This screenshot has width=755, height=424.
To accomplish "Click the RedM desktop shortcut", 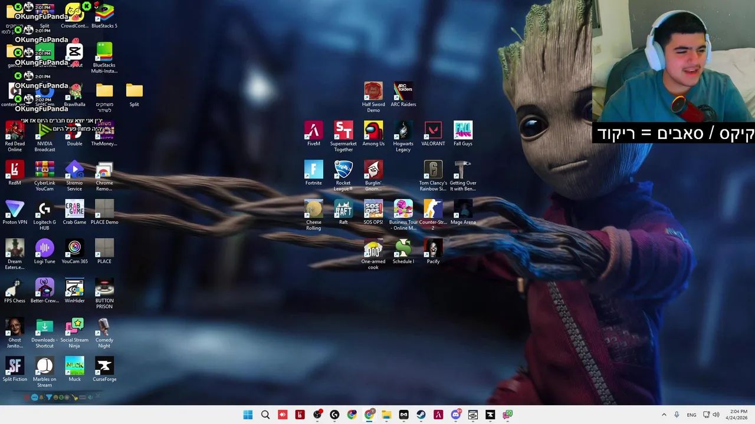I will point(15,173).
